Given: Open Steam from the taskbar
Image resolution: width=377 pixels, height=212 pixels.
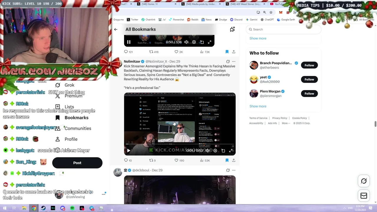Looking at the screenshot, I should 43,208.
